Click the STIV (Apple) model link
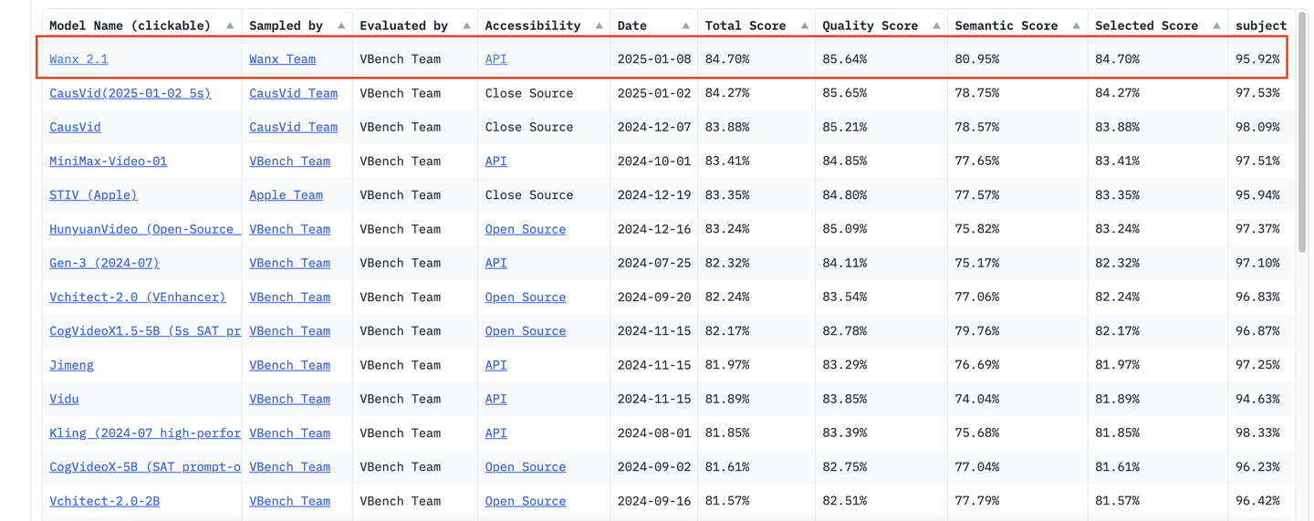Screen dimensions: 1314x521 pos(93,195)
